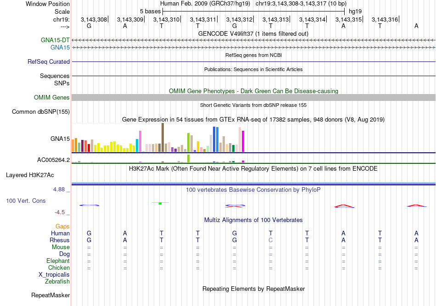Image resolution: width=436 pixels, height=306 pixels.
Task: Click the mismatched C base in Rhesus row
Action: pos(271,240)
